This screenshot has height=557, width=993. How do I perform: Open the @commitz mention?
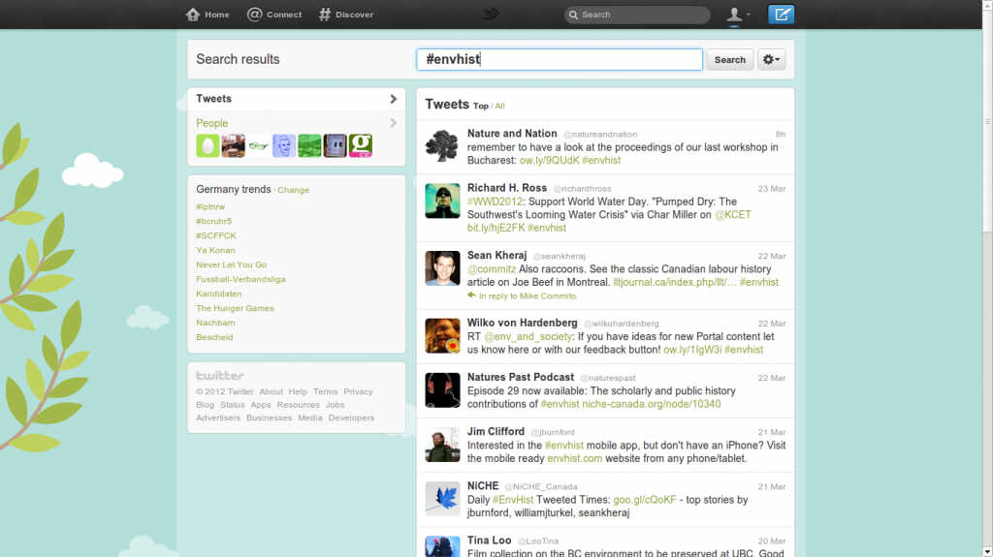[492, 269]
